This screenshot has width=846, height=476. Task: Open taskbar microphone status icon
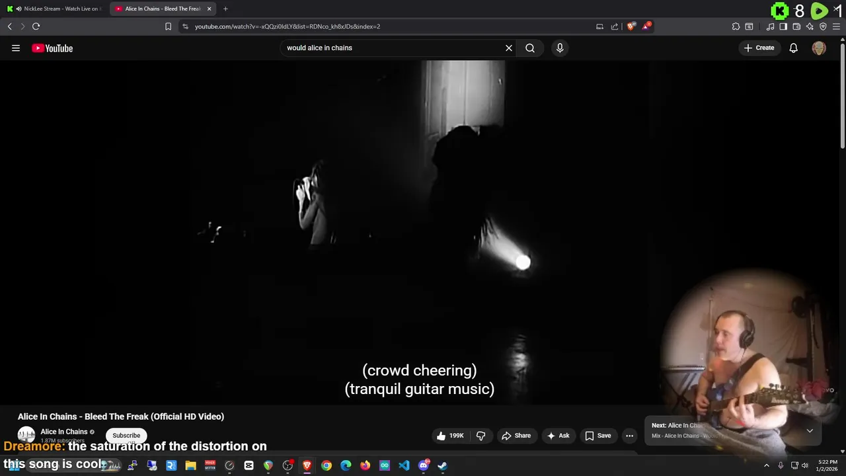point(781,465)
